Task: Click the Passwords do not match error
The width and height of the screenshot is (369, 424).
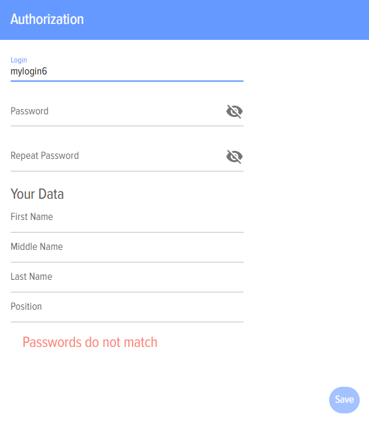Action: [x=90, y=342]
